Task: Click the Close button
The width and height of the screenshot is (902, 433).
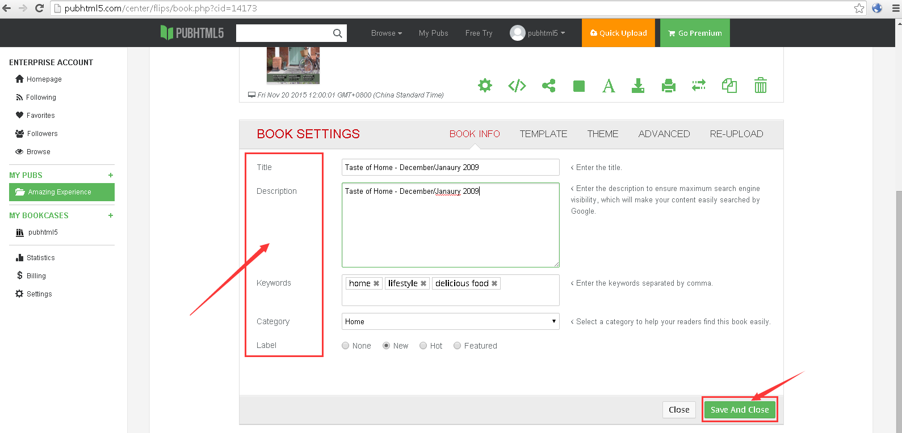Action: point(679,410)
